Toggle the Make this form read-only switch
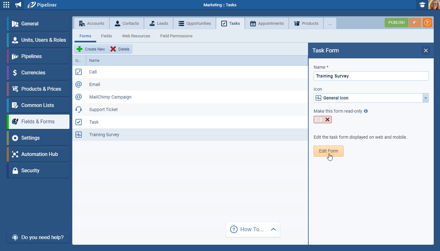Screen dimensions: 440x251 pyautogui.click(x=322, y=120)
